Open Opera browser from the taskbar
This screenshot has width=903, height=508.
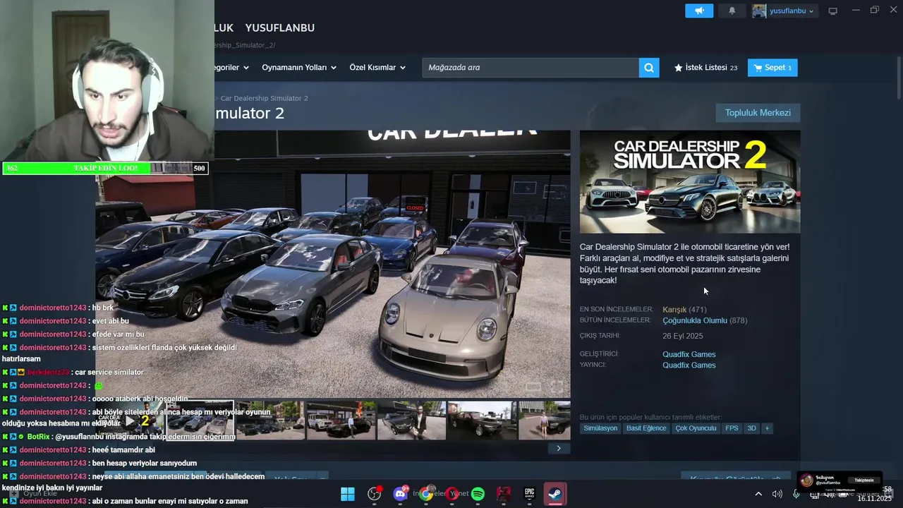point(452,494)
